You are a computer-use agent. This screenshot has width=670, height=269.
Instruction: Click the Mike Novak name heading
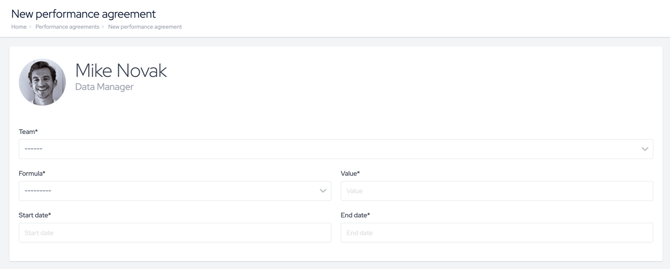(x=121, y=71)
